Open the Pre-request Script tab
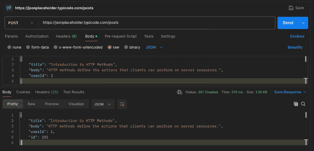 [121, 36]
